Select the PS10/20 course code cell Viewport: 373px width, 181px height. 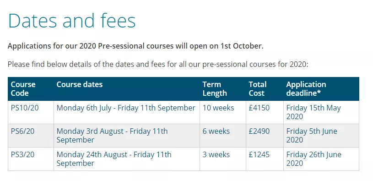31,112
